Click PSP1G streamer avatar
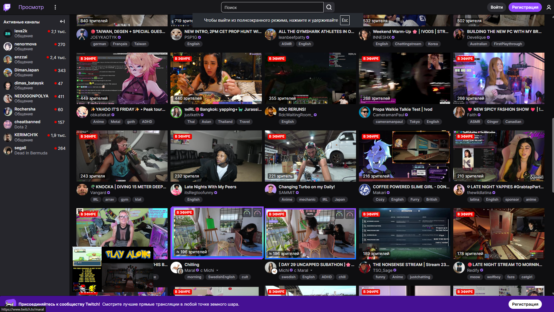The height and width of the screenshot is (312, 554). click(x=176, y=34)
